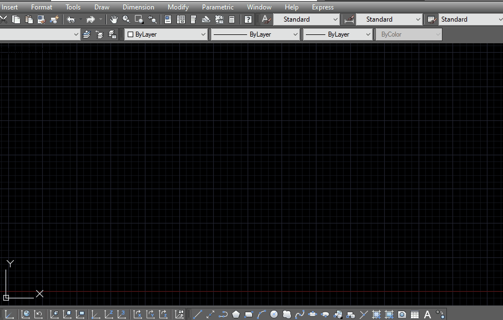Click the Layer Previous icon
Image resolution: width=503 pixels, height=320 pixels.
coord(99,34)
